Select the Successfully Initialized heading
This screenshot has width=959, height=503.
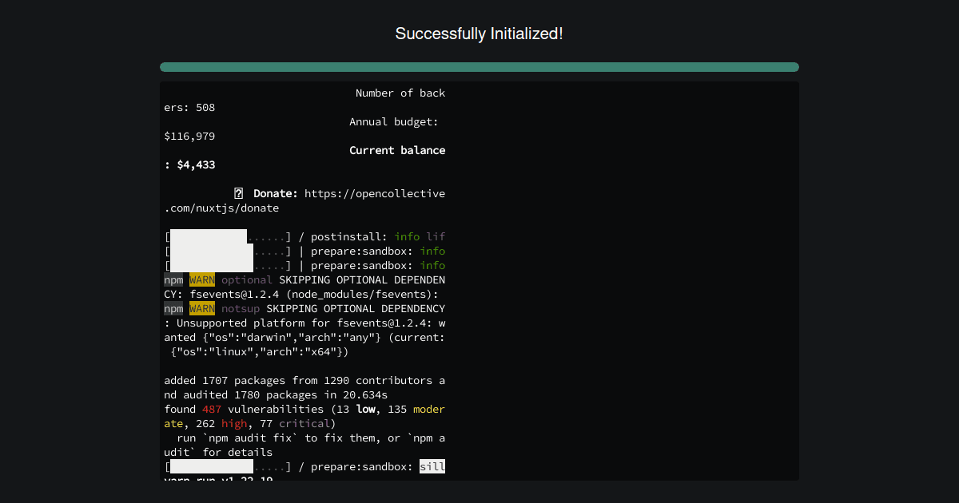tap(479, 34)
